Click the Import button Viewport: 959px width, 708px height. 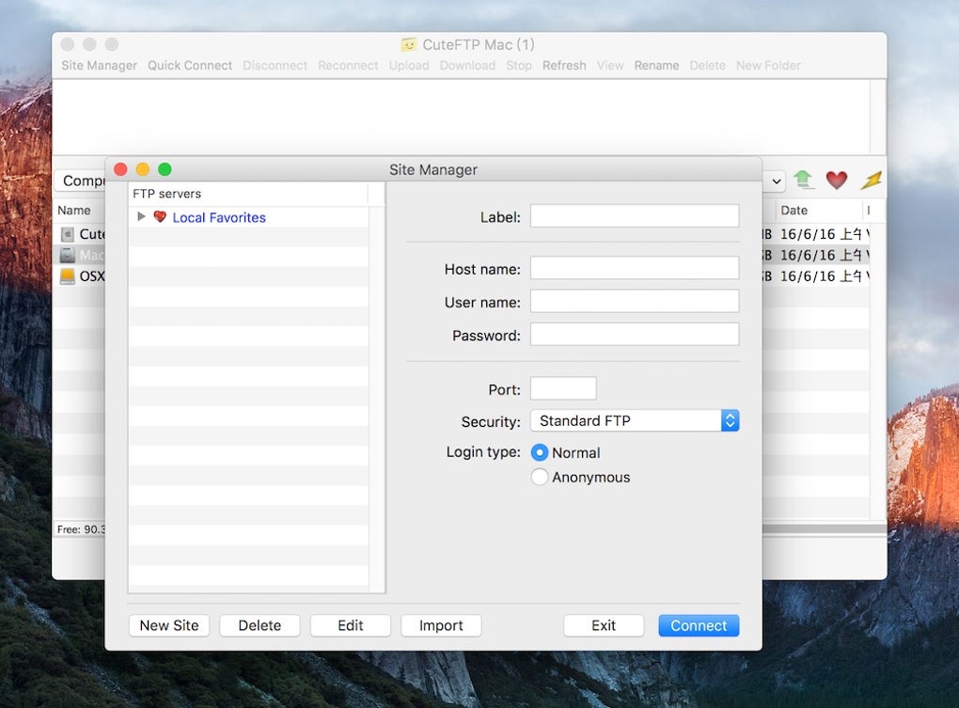441,625
